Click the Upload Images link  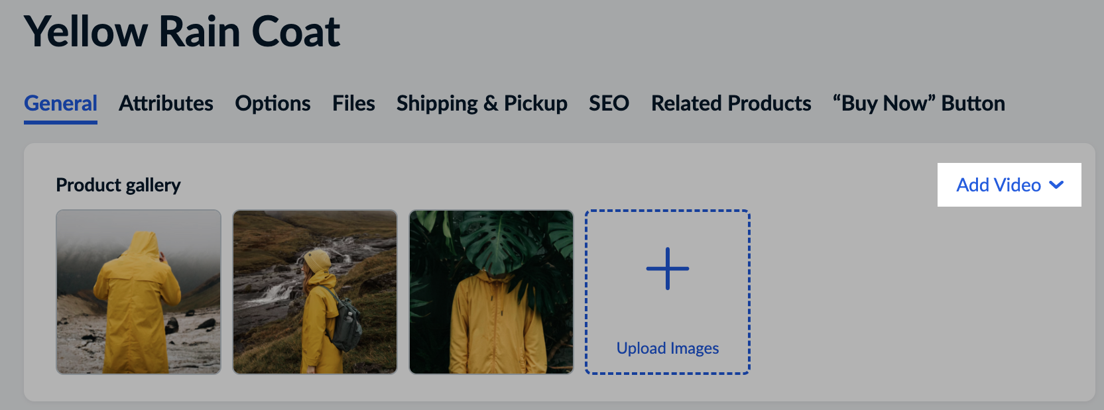point(667,348)
